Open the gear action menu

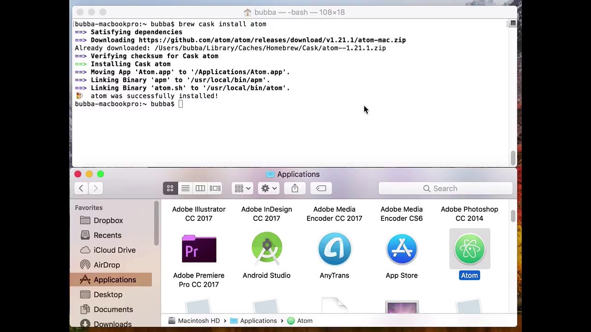click(269, 188)
